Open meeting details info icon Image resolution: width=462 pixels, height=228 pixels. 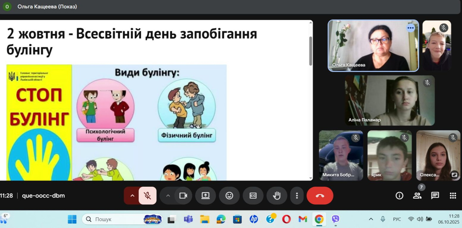(x=399, y=195)
